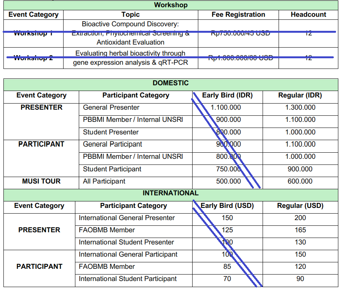Select the 1.300.000 regular fee value

300,107
